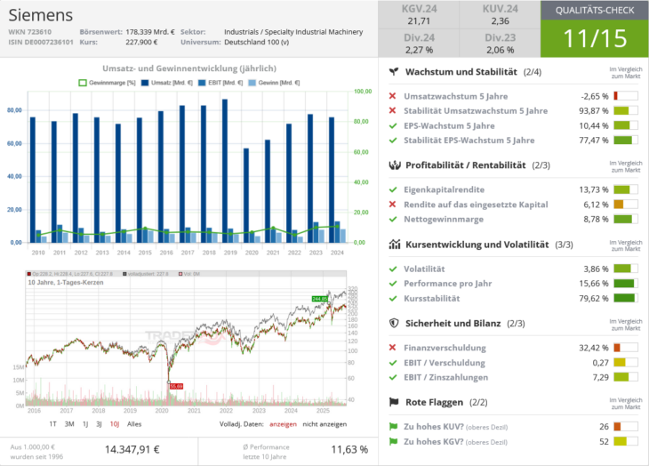The image size is (649, 466).
Task: Select the 1J chart timeframe
Action: pos(85,424)
